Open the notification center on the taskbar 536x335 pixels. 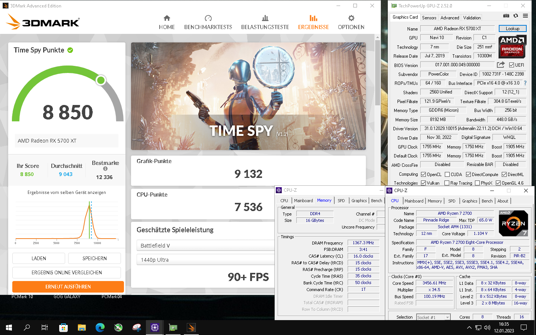point(524,328)
